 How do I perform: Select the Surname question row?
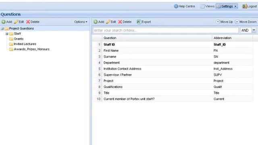tap(173, 57)
